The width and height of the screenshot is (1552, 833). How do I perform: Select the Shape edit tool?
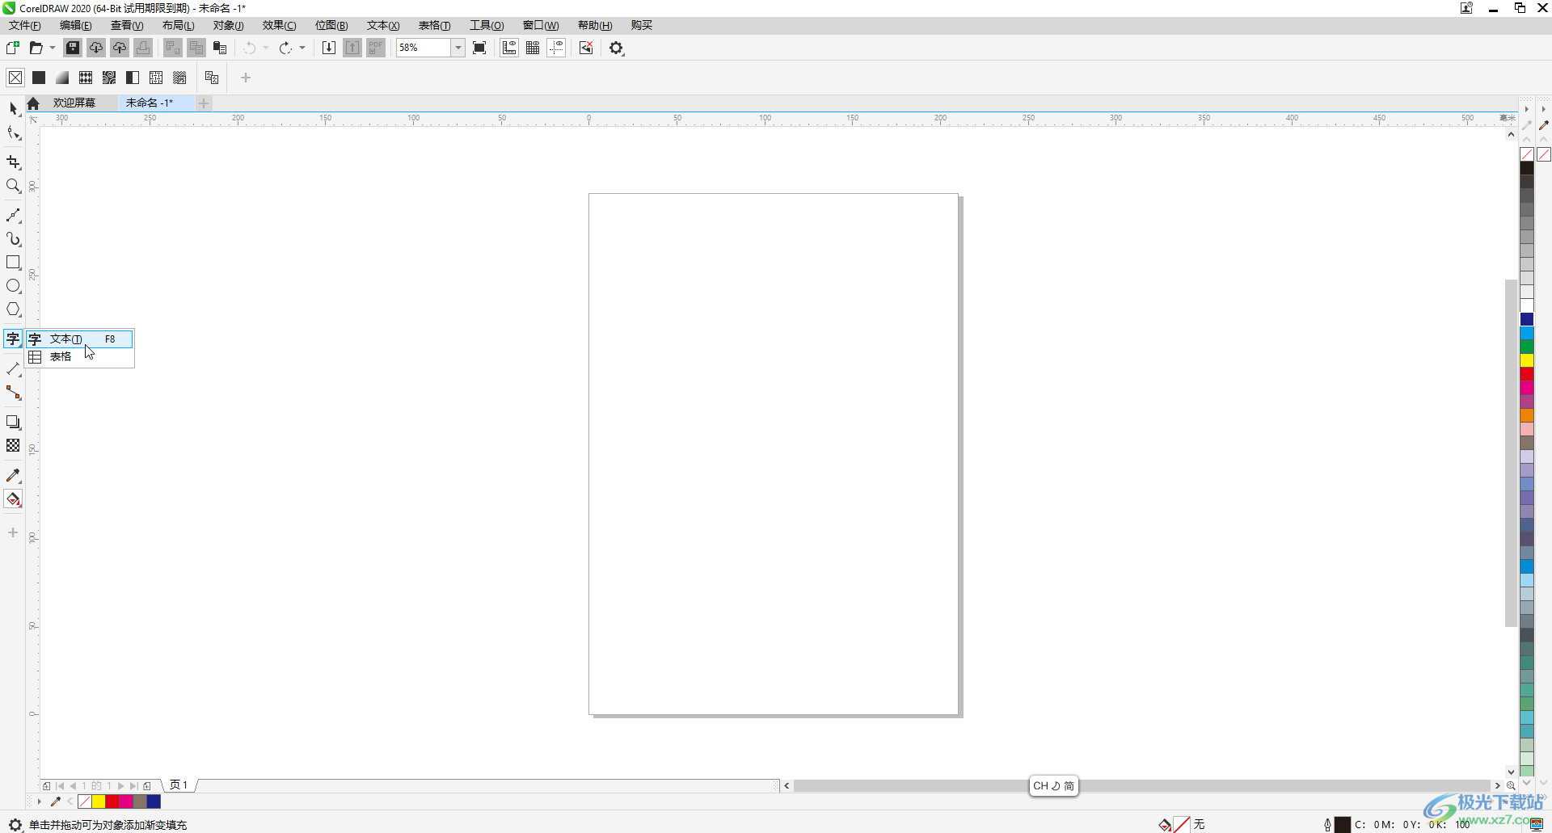(x=13, y=133)
